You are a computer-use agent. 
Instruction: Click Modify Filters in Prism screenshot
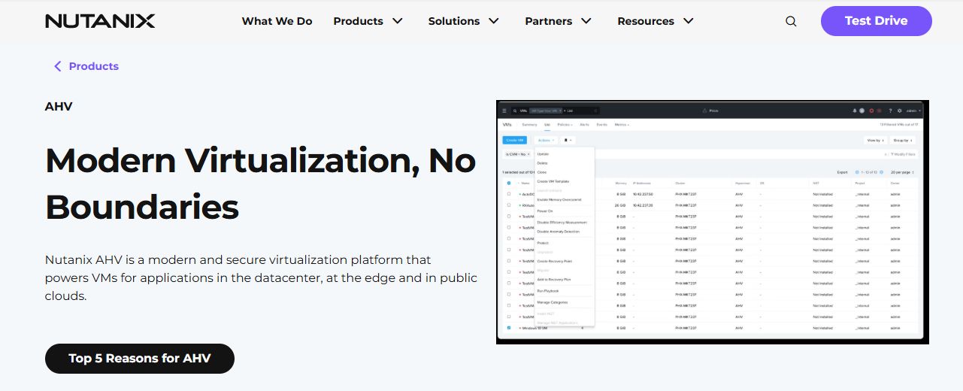[x=903, y=154]
